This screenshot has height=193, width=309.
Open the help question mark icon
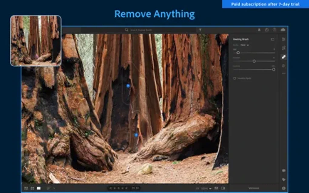pos(274,30)
